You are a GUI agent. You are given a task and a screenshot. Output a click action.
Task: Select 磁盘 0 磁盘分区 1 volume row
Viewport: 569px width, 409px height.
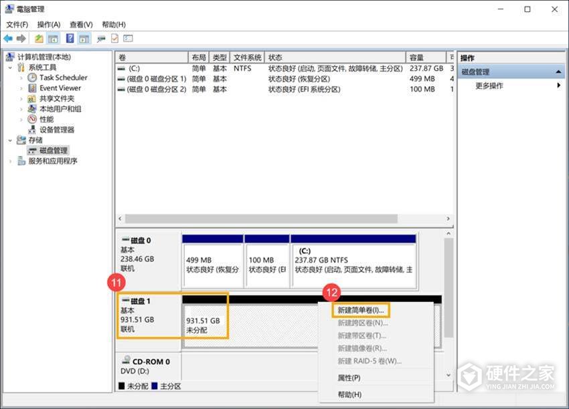285,79
